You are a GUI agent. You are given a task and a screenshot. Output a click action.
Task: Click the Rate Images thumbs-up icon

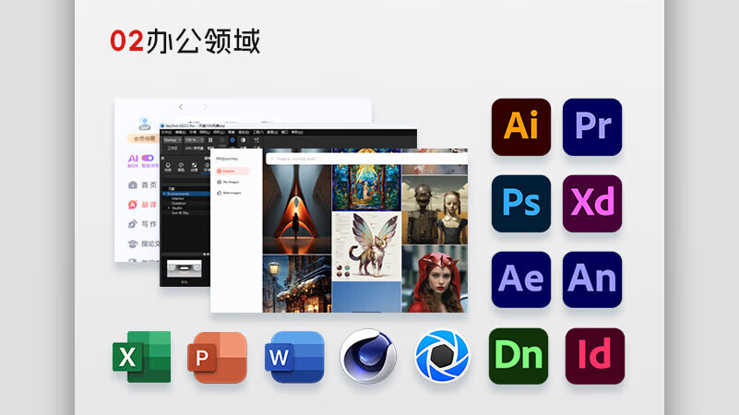pyautogui.click(x=220, y=193)
